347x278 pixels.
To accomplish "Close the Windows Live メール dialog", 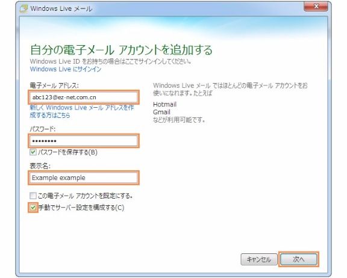I will pyautogui.click(x=316, y=7).
